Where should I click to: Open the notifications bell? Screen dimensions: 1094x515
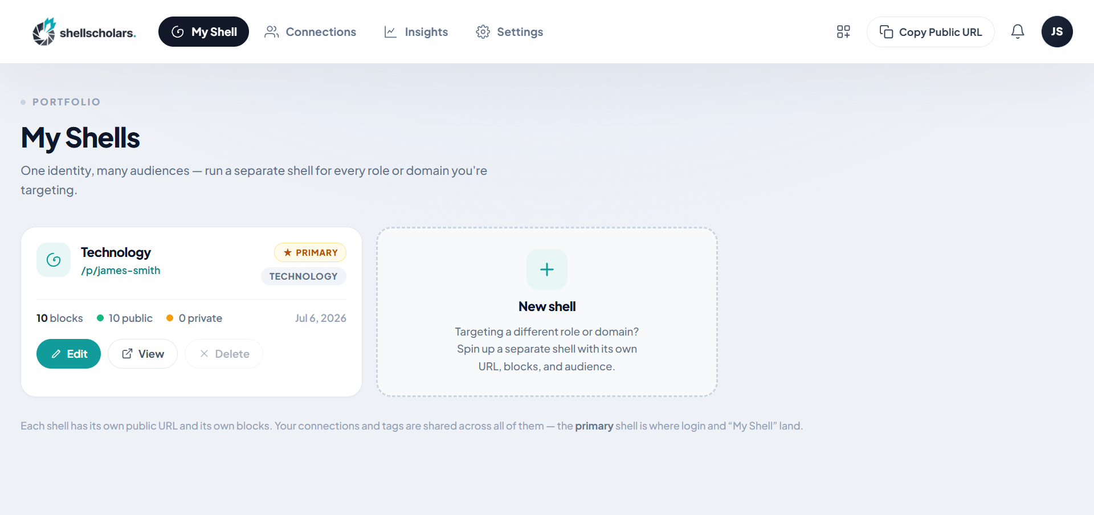click(x=1018, y=31)
